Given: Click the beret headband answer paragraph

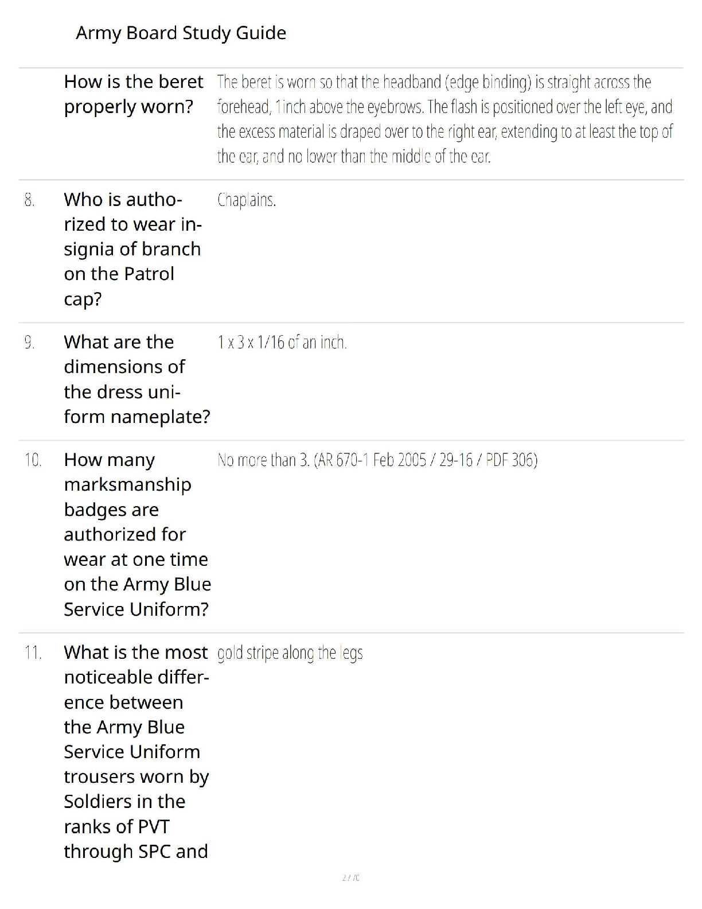Looking at the screenshot, I should (x=445, y=119).
